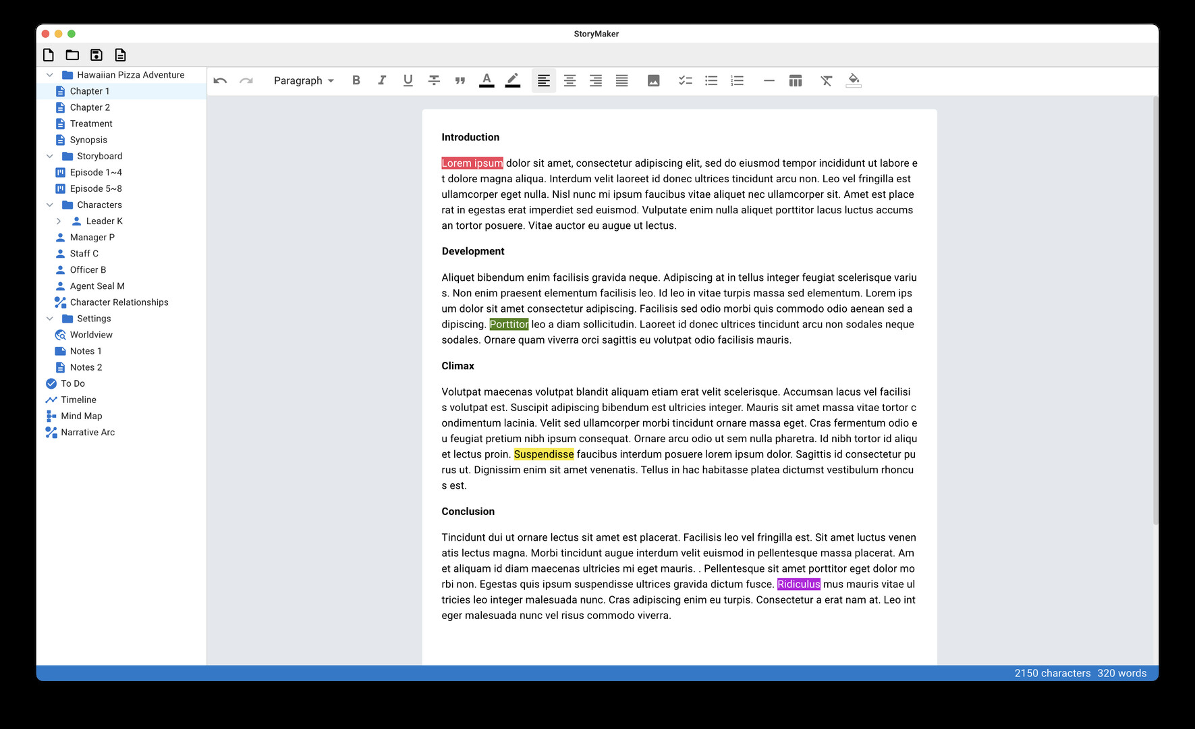Click the Conclusion heading in the document
Image resolution: width=1195 pixels, height=729 pixels.
[468, 512]
